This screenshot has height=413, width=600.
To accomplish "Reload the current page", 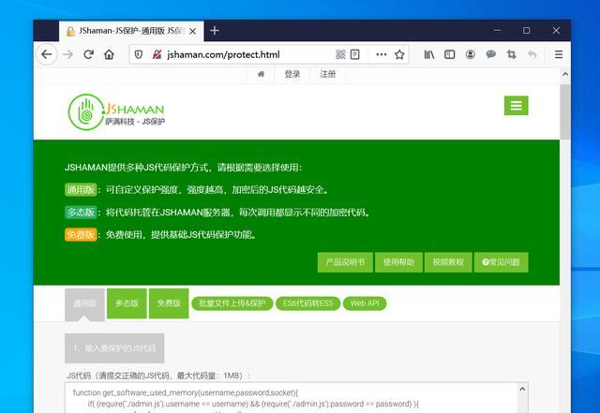I will click(x=88, y=54).
